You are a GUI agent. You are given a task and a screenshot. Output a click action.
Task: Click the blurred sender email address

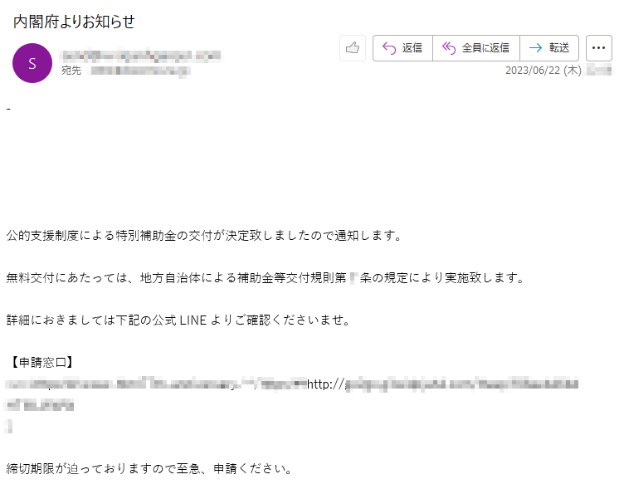tap(140, 56)
